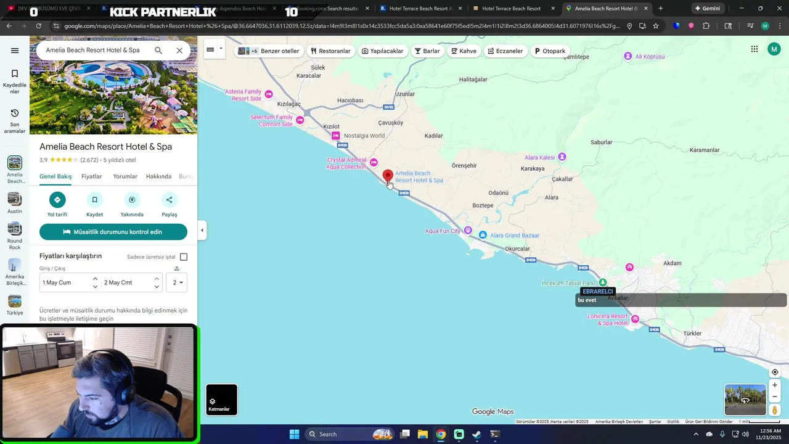Open Son aramalar recent searches
Screen dimensions: 789x444
(x=15, y=121)
